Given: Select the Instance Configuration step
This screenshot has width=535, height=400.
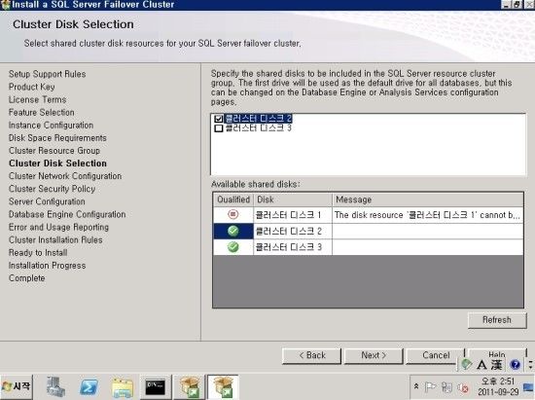Looking at the screenshot, I should click(51, 126).
